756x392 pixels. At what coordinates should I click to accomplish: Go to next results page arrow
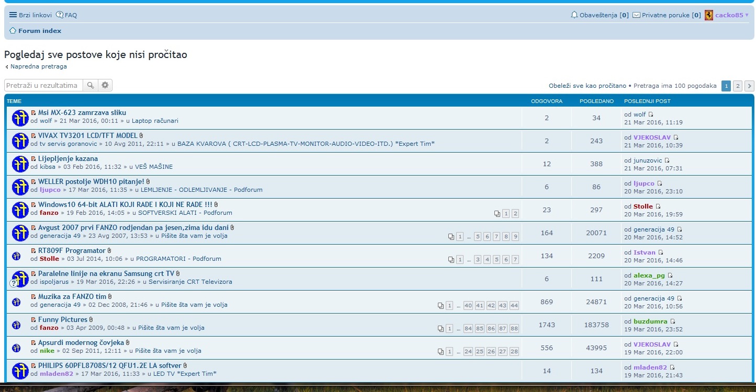point(749,86)
